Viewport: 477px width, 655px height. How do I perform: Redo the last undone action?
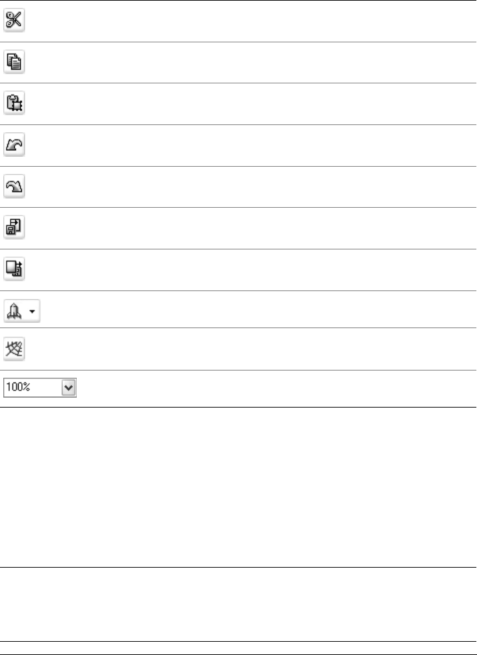click(14, 186)
